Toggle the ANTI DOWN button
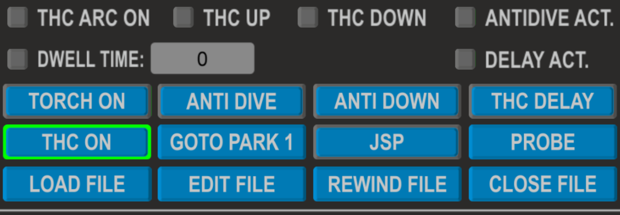620x215 pixels. click(387, 101)
